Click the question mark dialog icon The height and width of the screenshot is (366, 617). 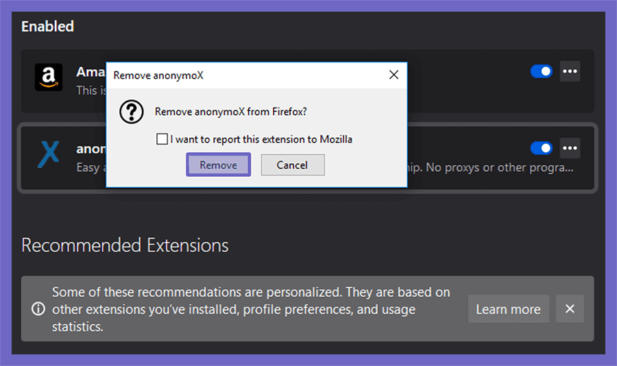coord(132,112)
